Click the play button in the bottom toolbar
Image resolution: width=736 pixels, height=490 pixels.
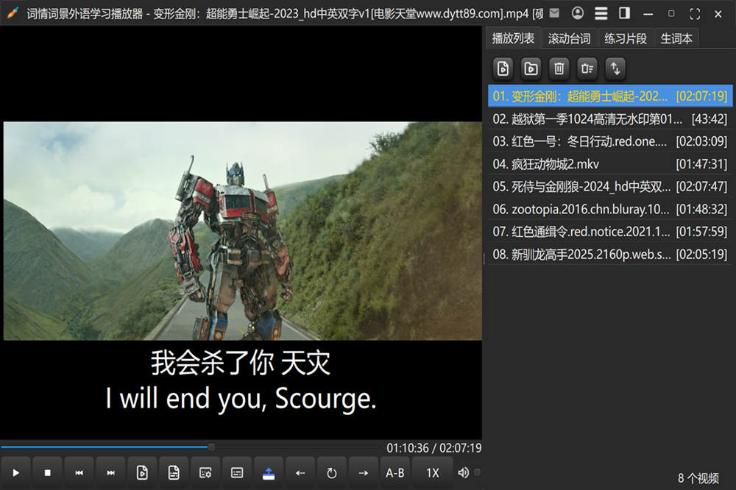pos(16,472)
